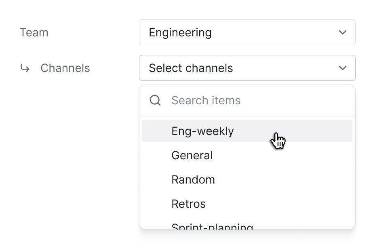Click the magnifying glass search icon
Screen dimensions: 375x249
(x=155, y=100)
